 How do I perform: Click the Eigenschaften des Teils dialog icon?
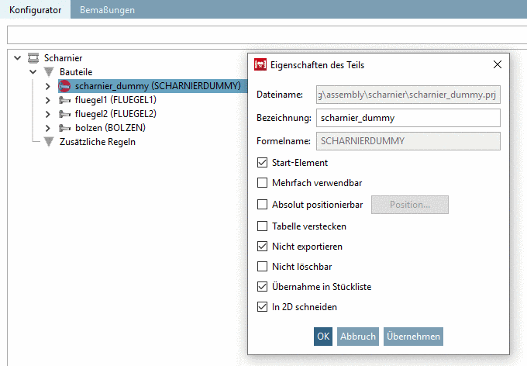(x=261, y=64)
